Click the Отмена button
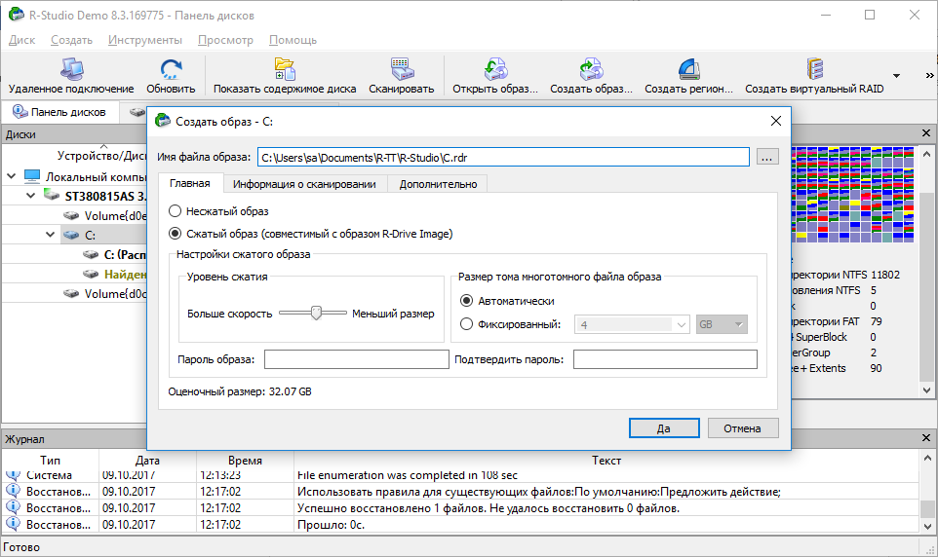This screenshot has width=938, height=557. pyautogui.click(x=742, y=427)
